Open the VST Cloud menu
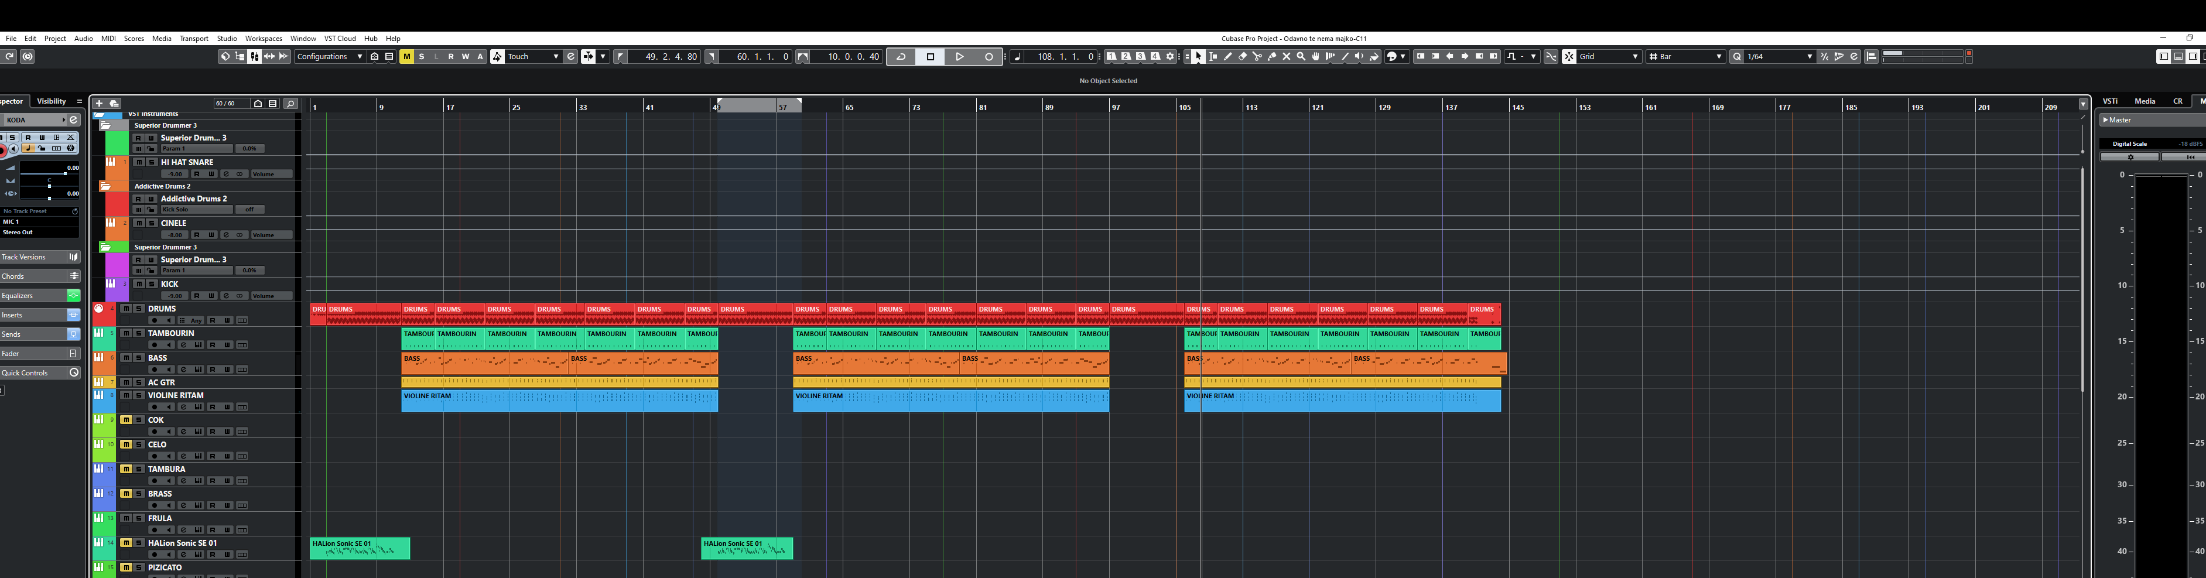The image size is (2206, 578). pos(340,39)
